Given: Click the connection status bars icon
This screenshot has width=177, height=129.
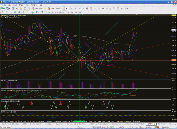Looking at the screenshot, I should click(x=157, y=127).
